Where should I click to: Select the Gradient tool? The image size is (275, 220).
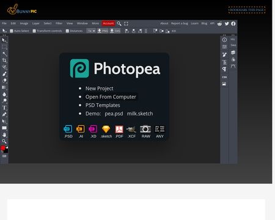tap(4, 87)
